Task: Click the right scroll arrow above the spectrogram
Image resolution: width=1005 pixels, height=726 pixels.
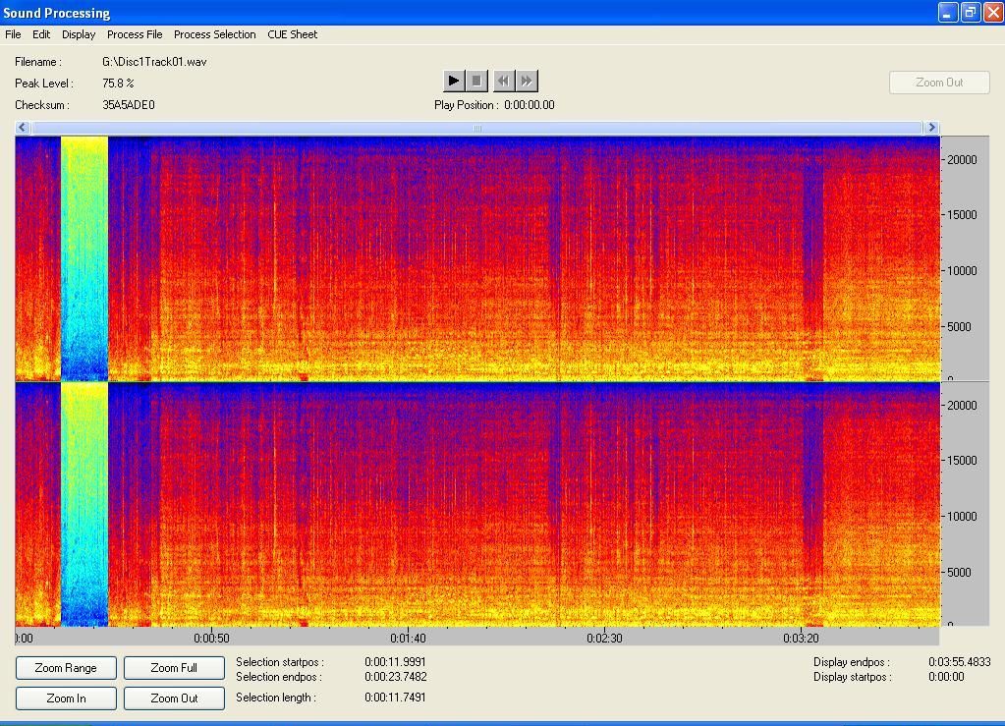Action: click(x=932, y=128)
